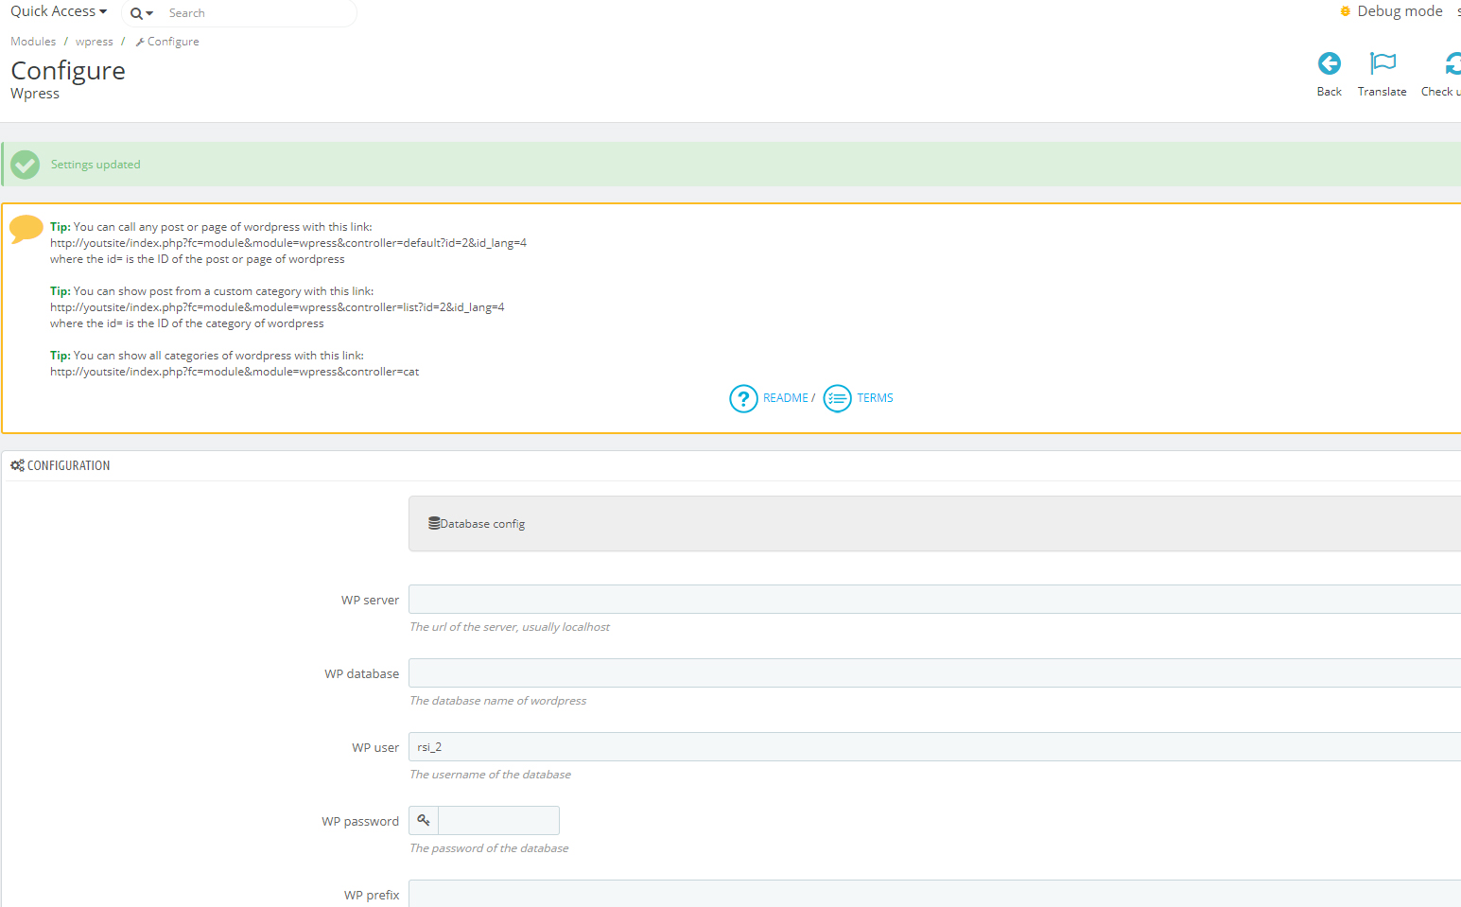Click the Wpress subtitle under Configure
Image resolution: width=1461 pixels, height=907 pixels.
pyautogui.click(x=35, y=94)
